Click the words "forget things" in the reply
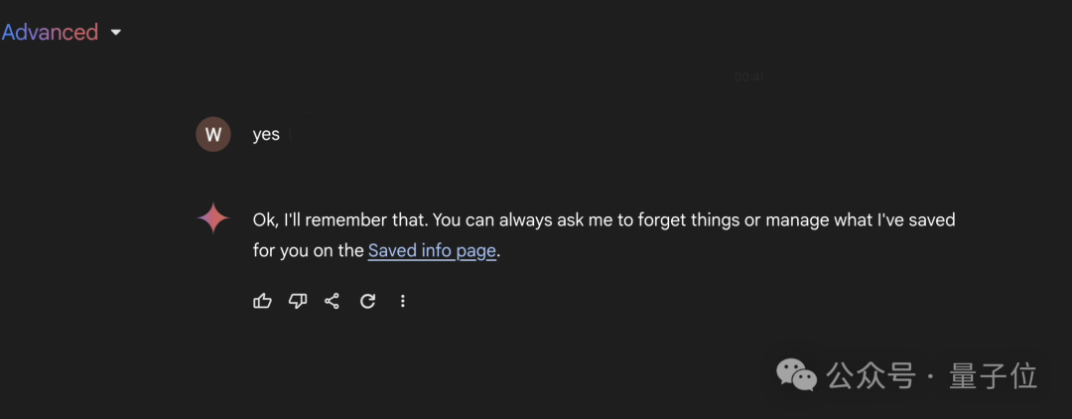The image size is (1072, 419). (688, 219)
